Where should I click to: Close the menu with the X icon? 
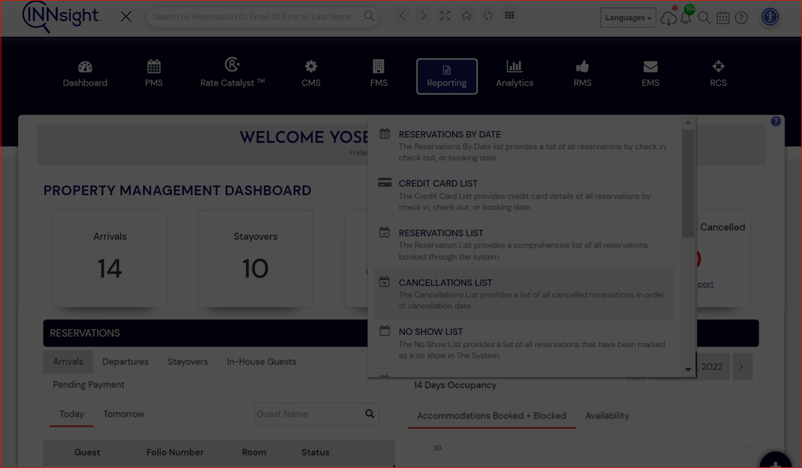(x=126, y=17)
